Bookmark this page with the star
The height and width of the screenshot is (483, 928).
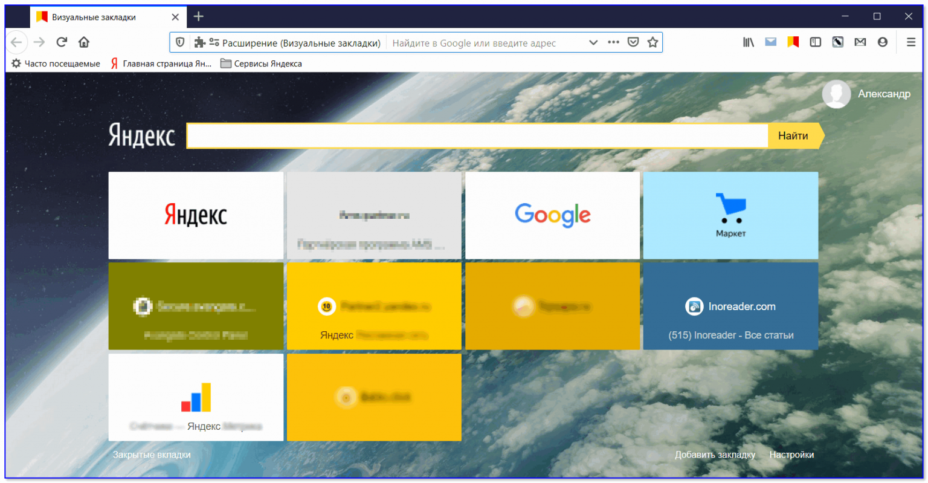(x=652, y=42)
